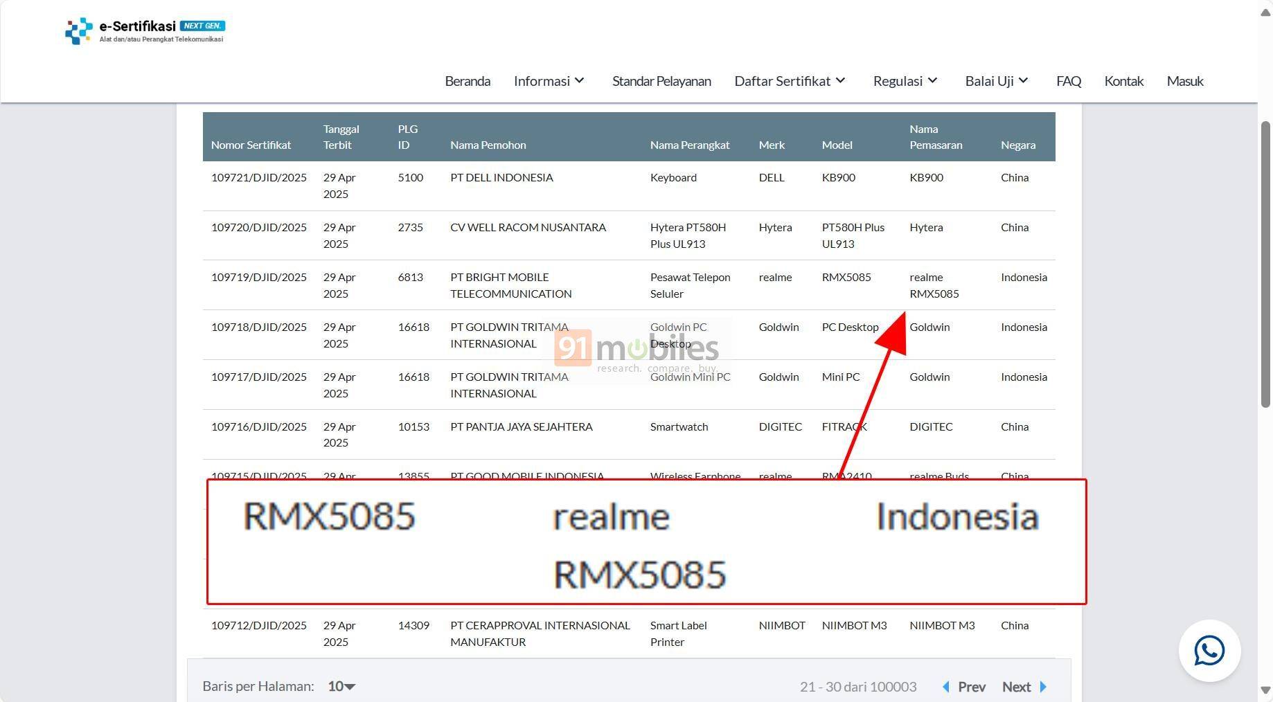Select Nomor Sertifikat column header
This screenshot has width=1273, height=702.
pos(251,145)
